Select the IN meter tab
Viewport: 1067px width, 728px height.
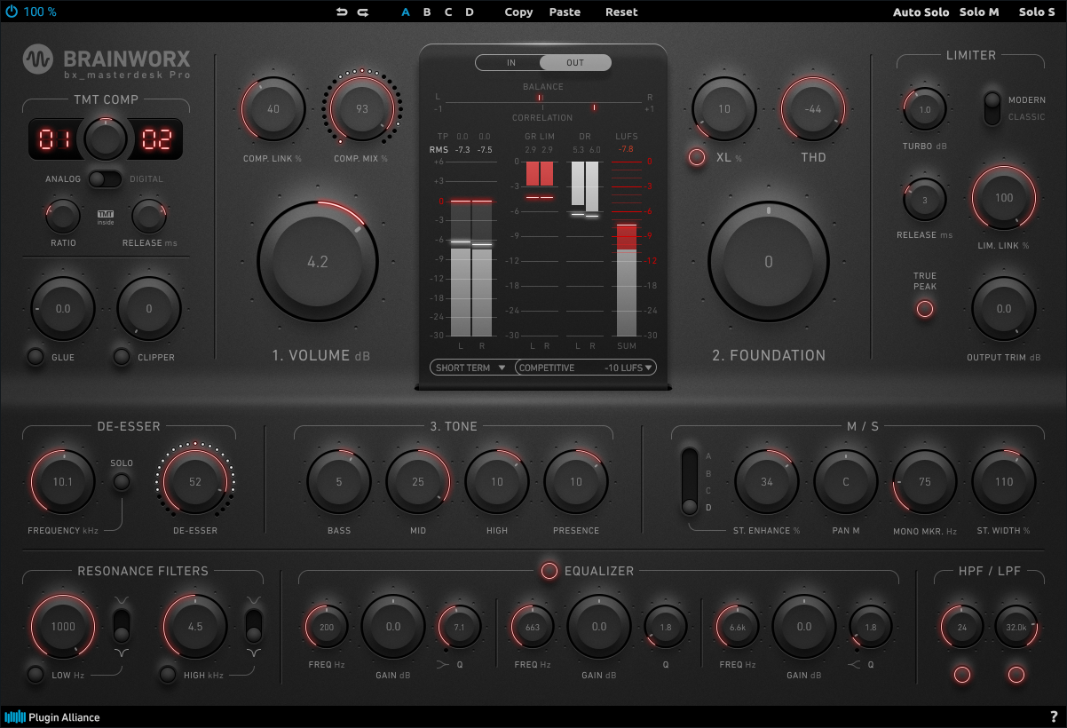tap(510, 63)
